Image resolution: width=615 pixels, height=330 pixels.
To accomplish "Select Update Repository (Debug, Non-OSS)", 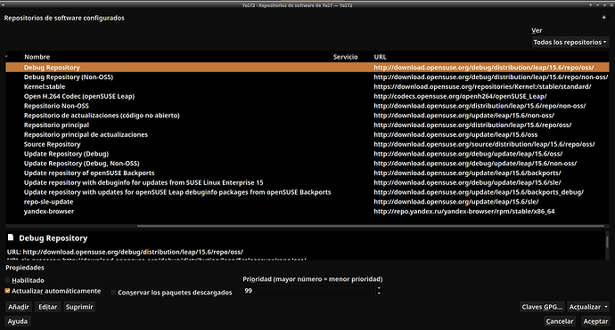I will click(x=307, y=164).
